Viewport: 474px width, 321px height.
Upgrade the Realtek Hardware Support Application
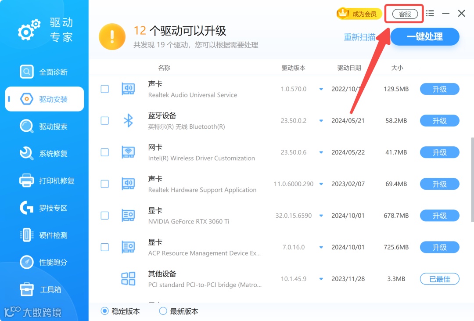pyautogui.click(x=439, y=184)
